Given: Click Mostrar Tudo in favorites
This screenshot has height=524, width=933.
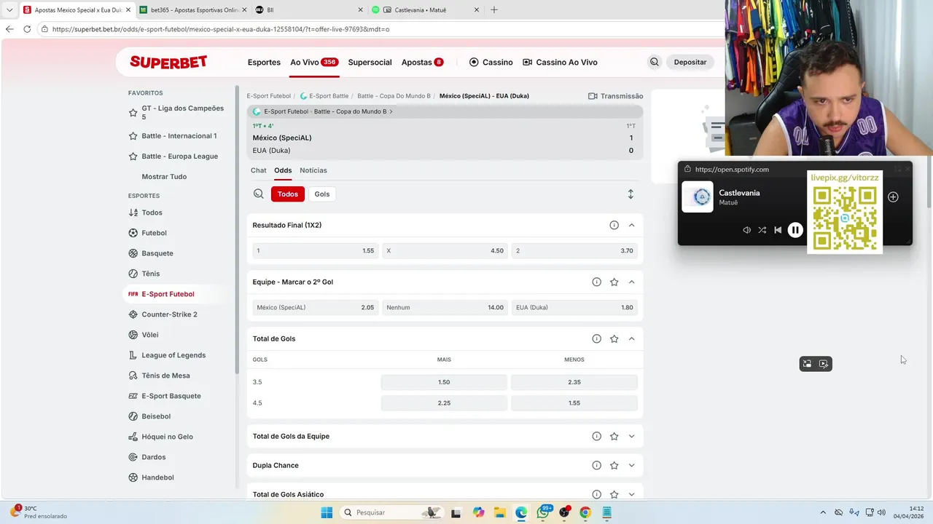Looking at the screenshot, I should (164, 177).
